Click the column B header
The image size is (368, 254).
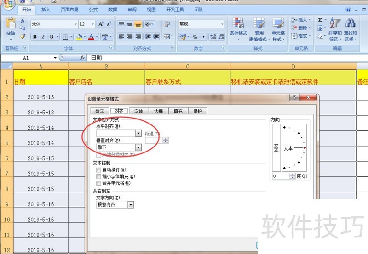point(107,67)
